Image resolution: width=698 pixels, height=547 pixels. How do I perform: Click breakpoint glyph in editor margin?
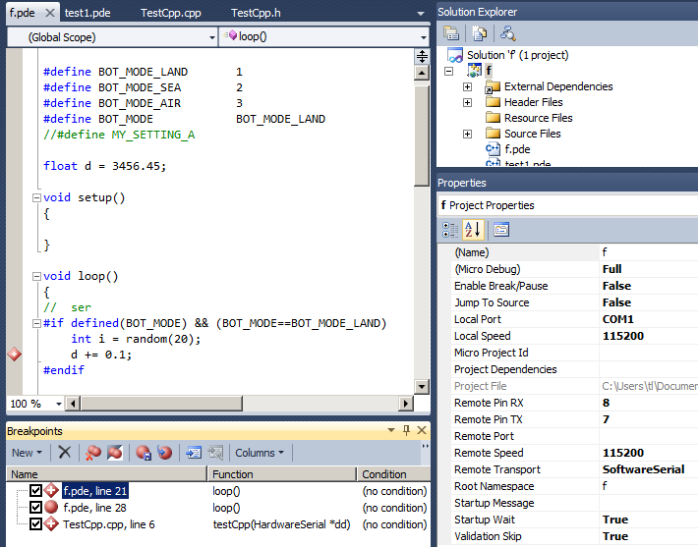pos(14,355)
